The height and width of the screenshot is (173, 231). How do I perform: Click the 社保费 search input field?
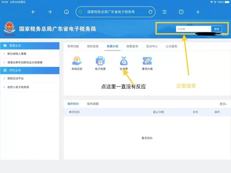point(194,29)
